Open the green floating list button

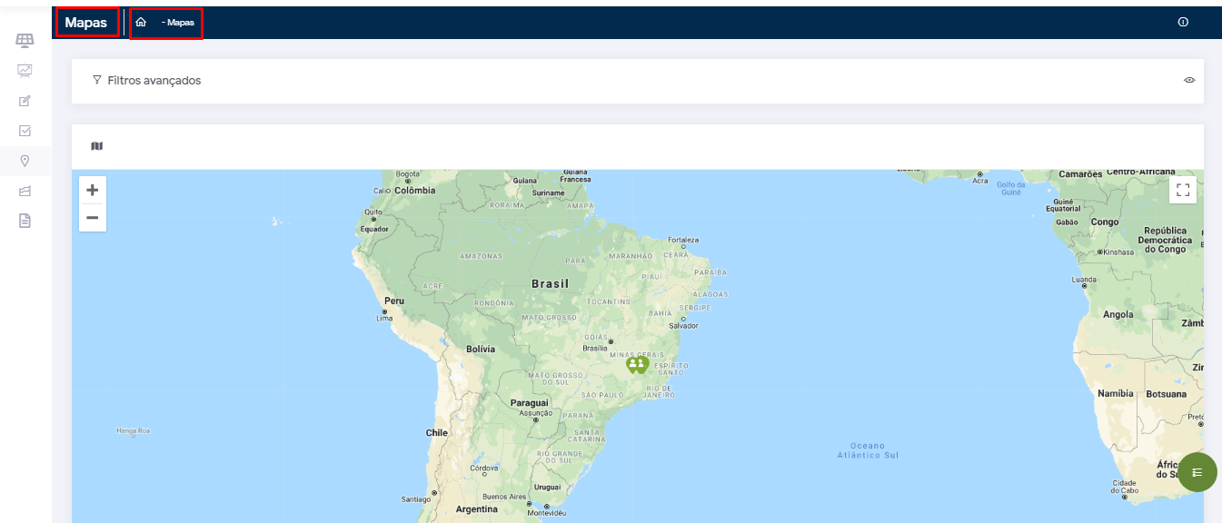[x=1197, y=472]
